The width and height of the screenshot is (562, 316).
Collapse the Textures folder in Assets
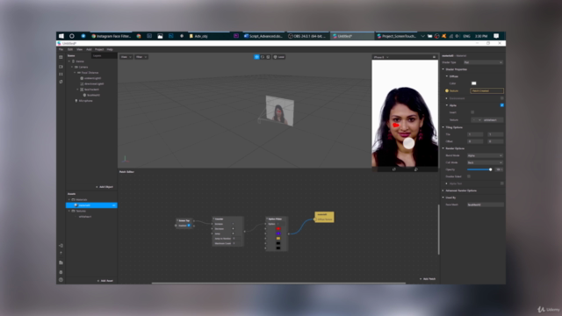coord(69,211)
